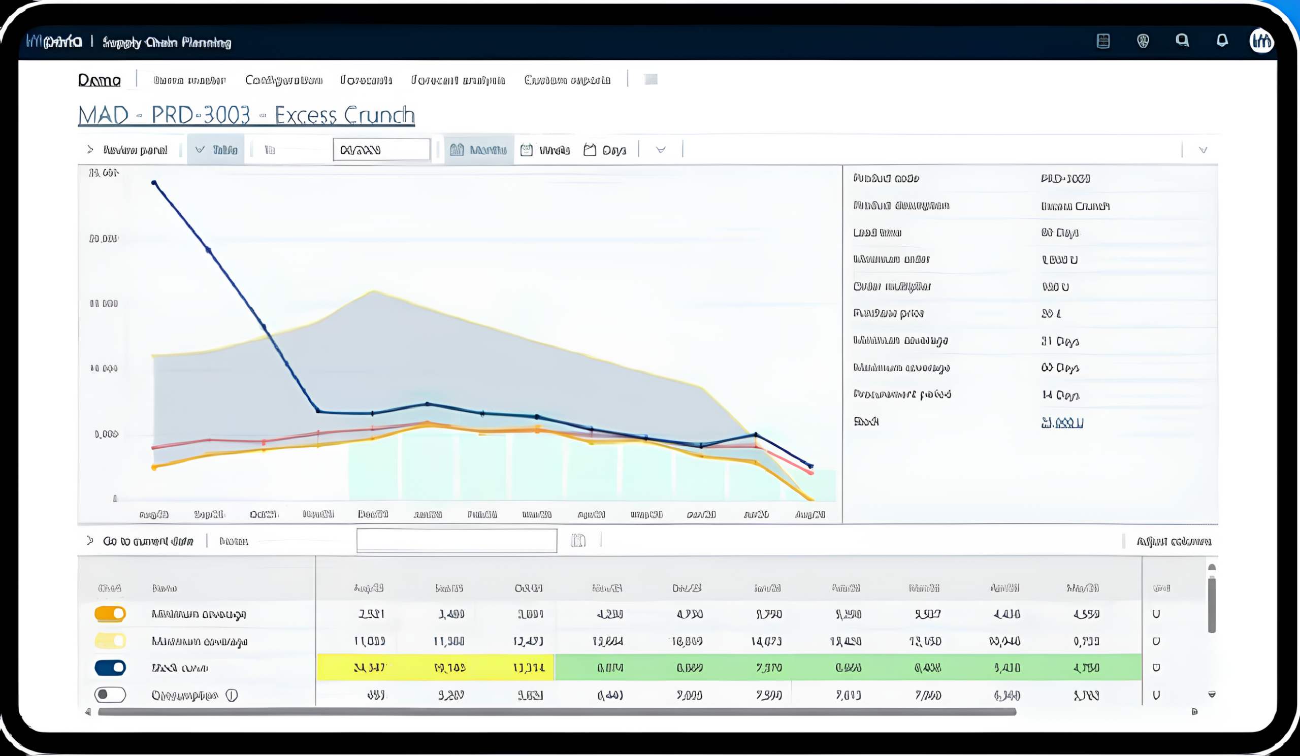Open the 21,000 U stock link
Viewport: 1300px width, 756px height.
[x=1063, y=422]
